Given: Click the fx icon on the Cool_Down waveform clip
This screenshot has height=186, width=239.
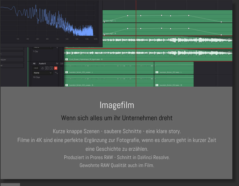Looking at the screenshot, I should point(67,59).
